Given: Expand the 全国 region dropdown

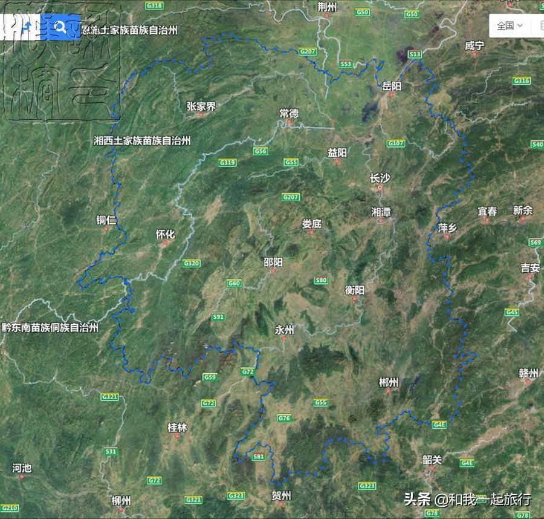Looking at the screenshot, I should click(x=510, y=25).
